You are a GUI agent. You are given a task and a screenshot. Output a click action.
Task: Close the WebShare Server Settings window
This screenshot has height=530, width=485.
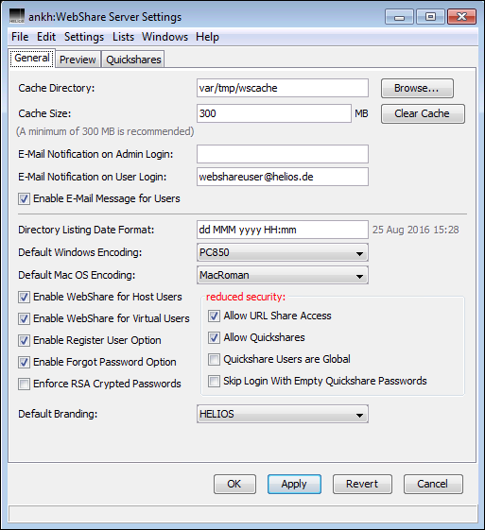461,17
